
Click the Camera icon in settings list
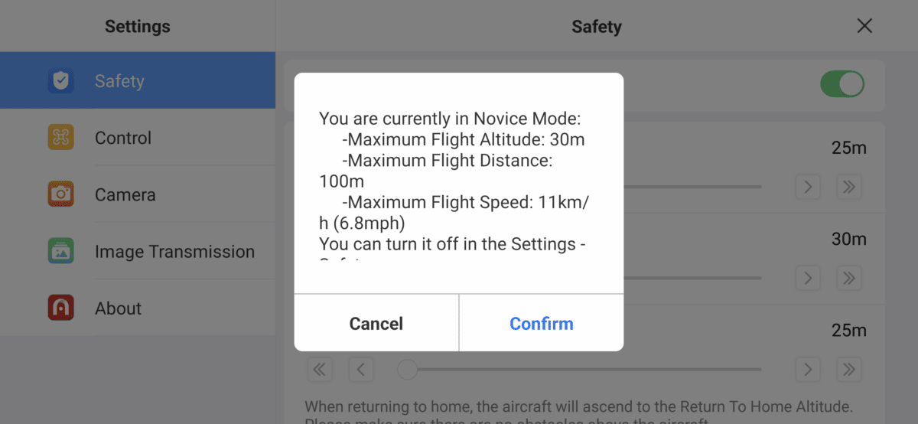(x=61, y=194)
